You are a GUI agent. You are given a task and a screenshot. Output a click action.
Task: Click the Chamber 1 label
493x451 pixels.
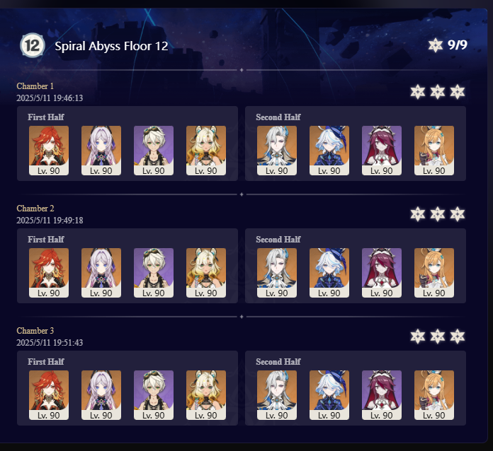pos(35,86)
